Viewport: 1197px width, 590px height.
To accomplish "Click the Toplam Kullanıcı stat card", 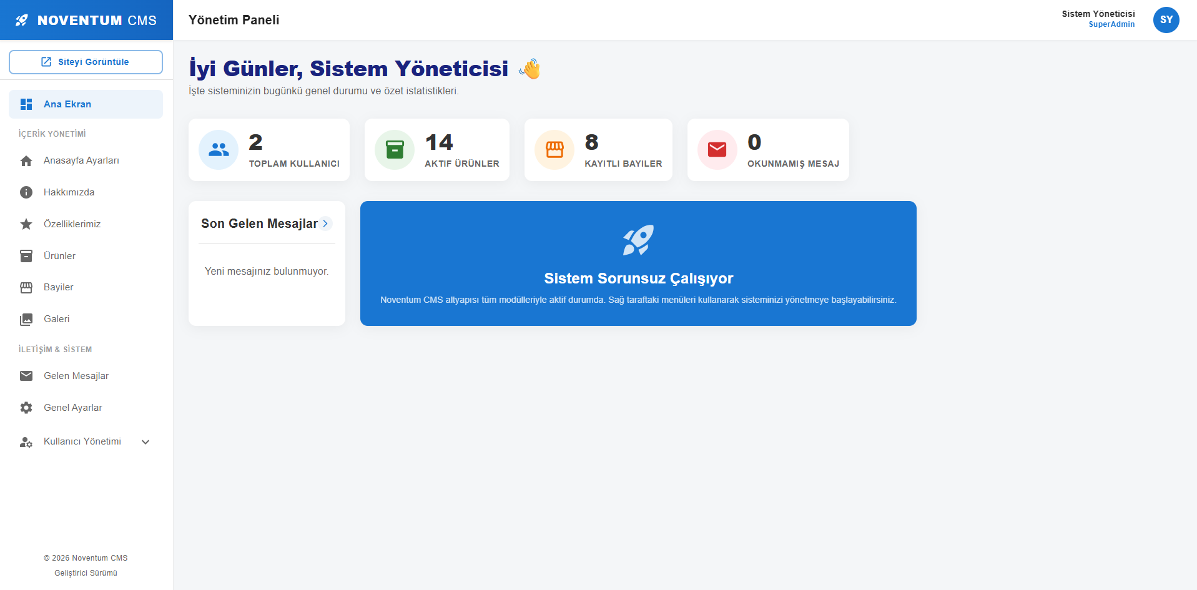I will point(268,150).
